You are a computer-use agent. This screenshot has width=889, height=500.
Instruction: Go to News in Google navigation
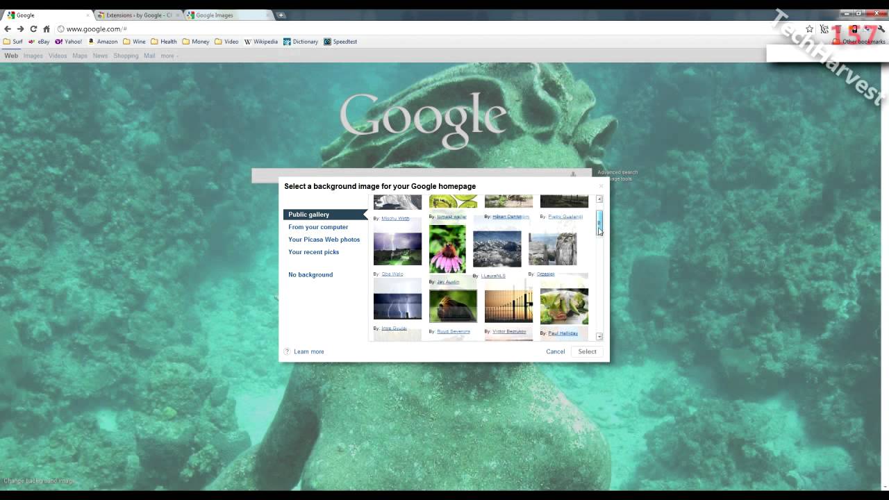click(x=101, y=56)
